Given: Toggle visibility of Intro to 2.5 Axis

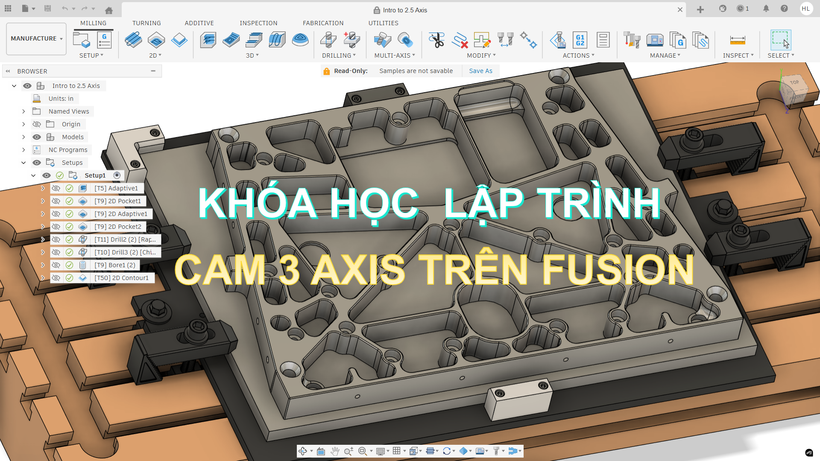Looking at the screenshot, I should pos(27,86).
